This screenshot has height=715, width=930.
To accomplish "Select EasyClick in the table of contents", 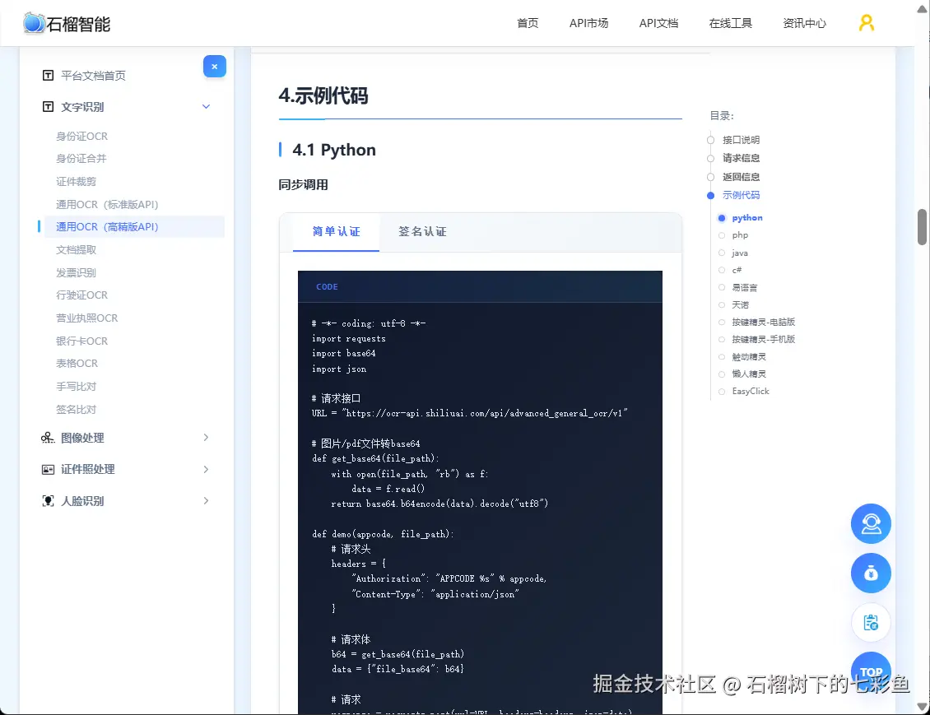I will tap(751, 392).
